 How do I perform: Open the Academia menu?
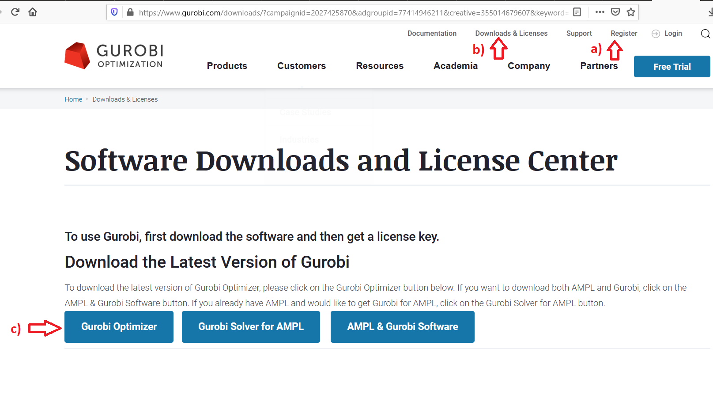click(x=456, y=66)
